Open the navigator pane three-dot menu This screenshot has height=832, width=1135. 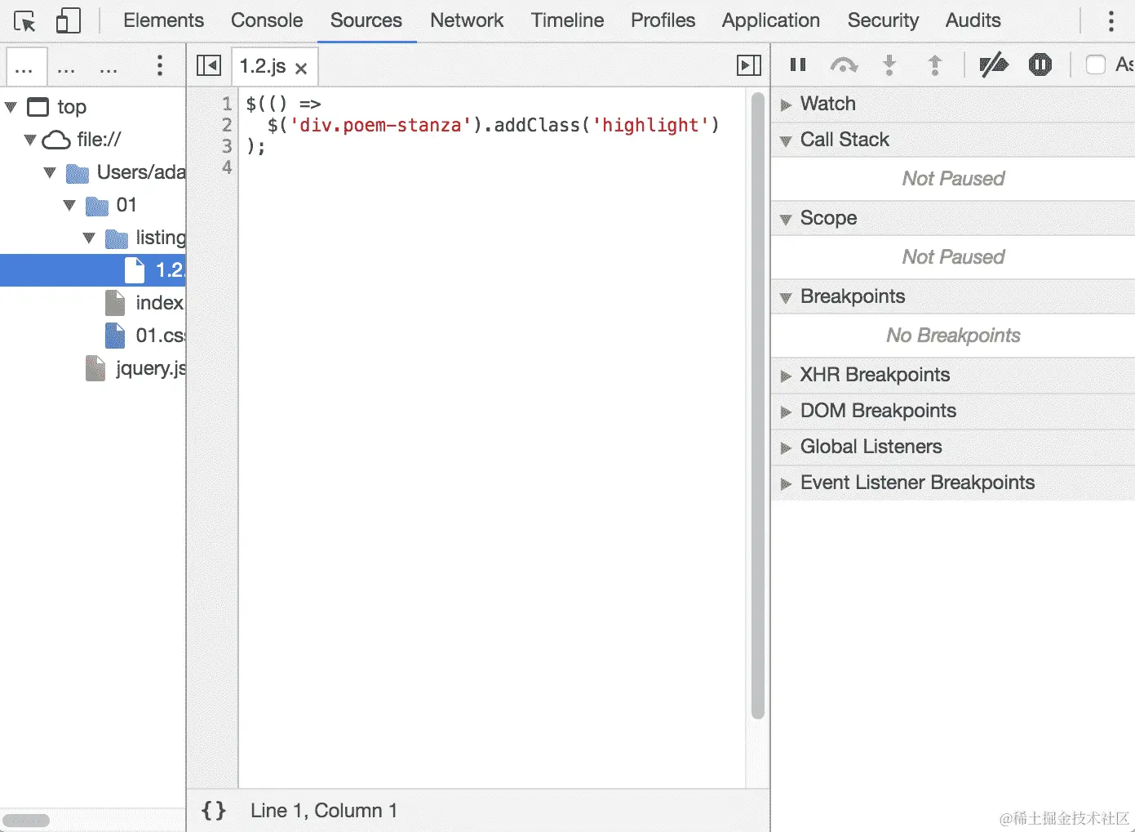point(160,65)
